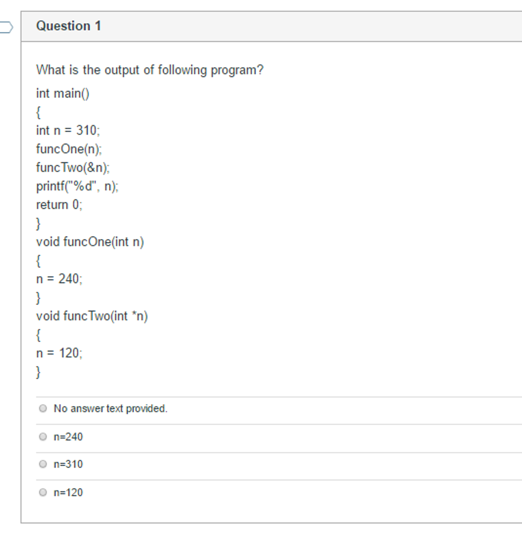Viewport: 522px width, 543px height.
Task: Click the n=310 answer label text
Action: click(x=68, y=465)
